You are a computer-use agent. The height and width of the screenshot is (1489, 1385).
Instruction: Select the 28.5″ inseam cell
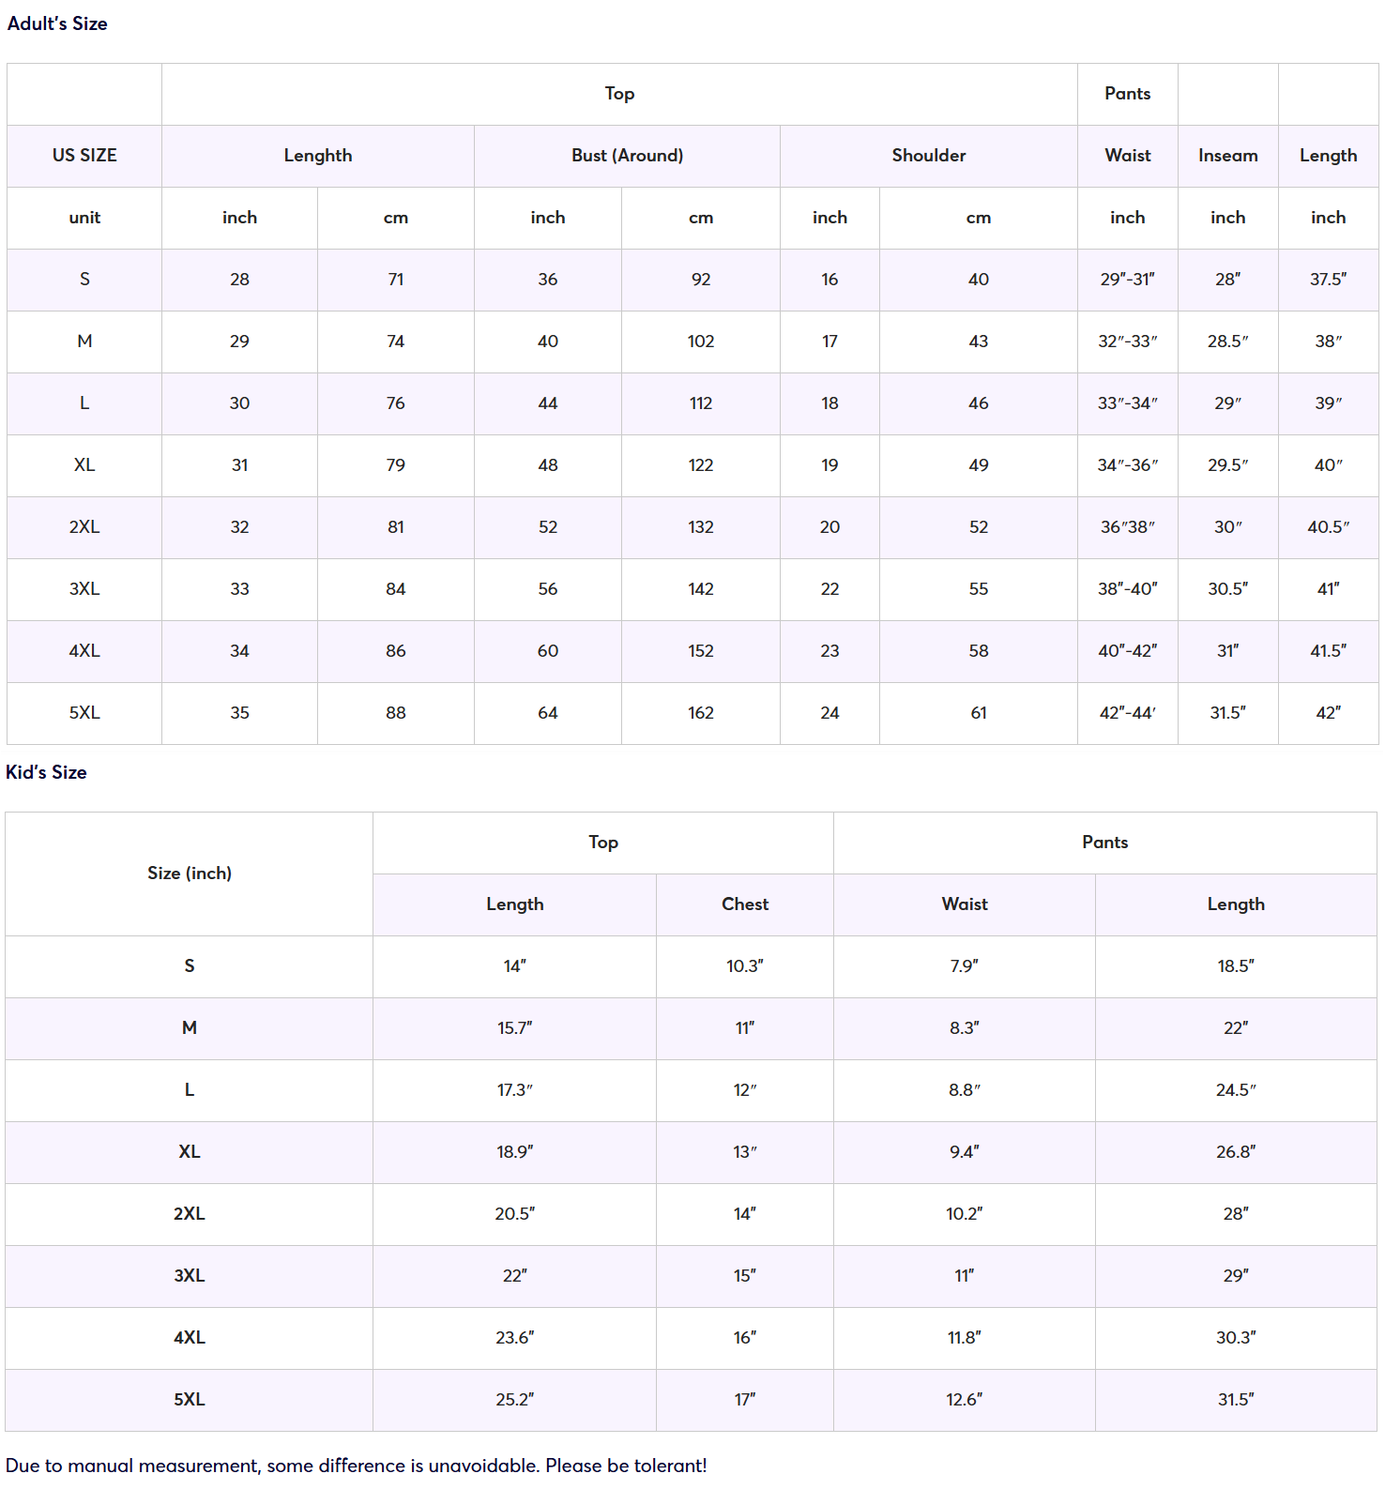point(1227,342)
